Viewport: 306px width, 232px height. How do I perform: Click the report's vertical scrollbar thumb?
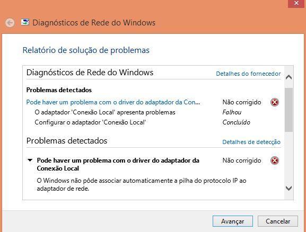pos(288,110)
